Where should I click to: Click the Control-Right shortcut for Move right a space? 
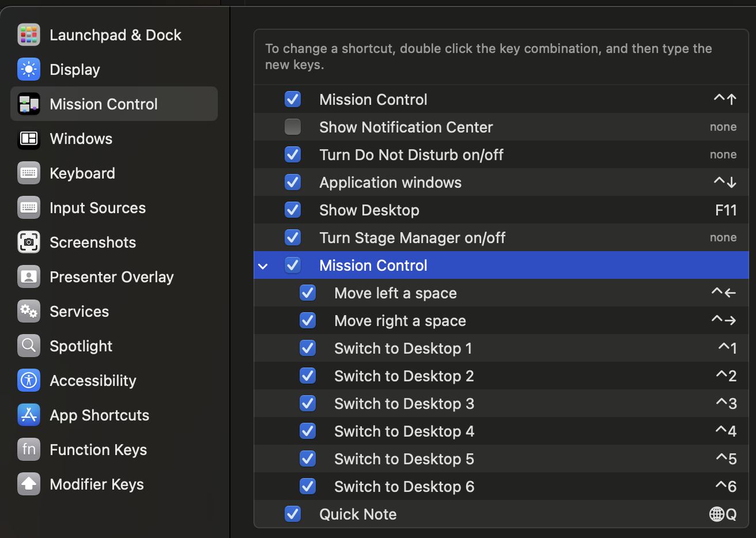click(x=724, y=320)
